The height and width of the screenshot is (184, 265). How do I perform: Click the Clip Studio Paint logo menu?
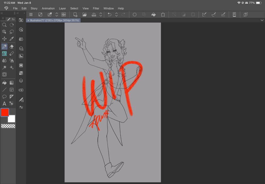6,8
